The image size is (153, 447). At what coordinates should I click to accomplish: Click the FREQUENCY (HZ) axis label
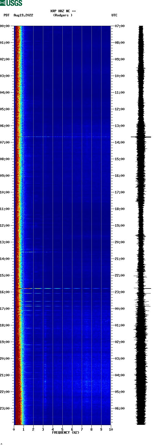[66, 433]
